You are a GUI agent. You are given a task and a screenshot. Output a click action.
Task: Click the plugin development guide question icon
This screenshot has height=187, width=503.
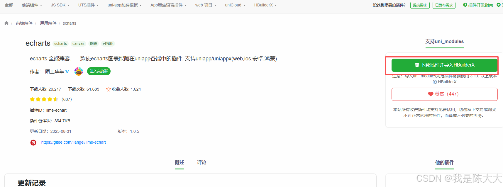(x=465, y=5)
